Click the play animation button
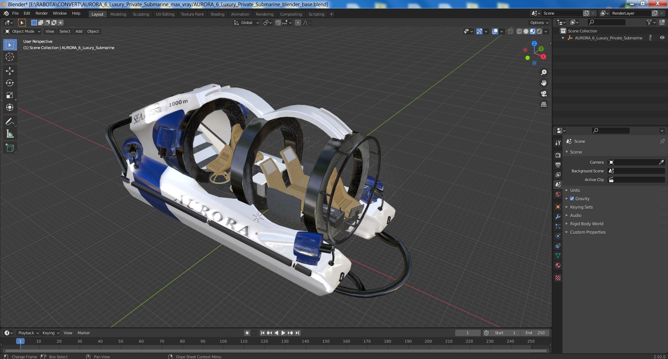The image size is (668, 359). [283, 333]
